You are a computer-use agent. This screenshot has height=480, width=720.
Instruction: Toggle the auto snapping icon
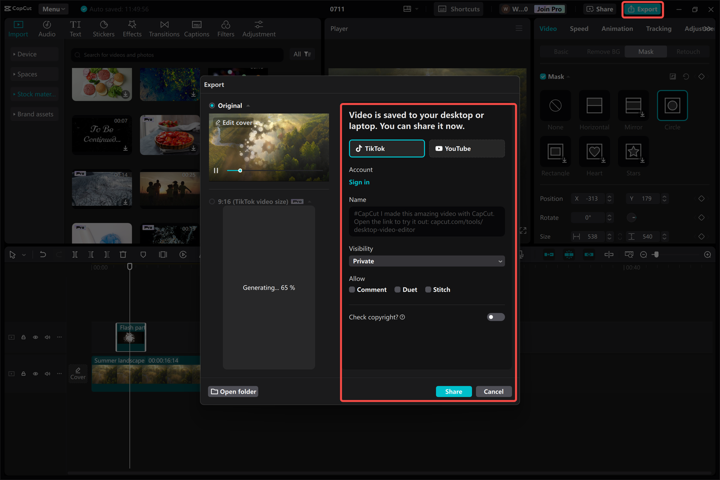tap(569, 255)
